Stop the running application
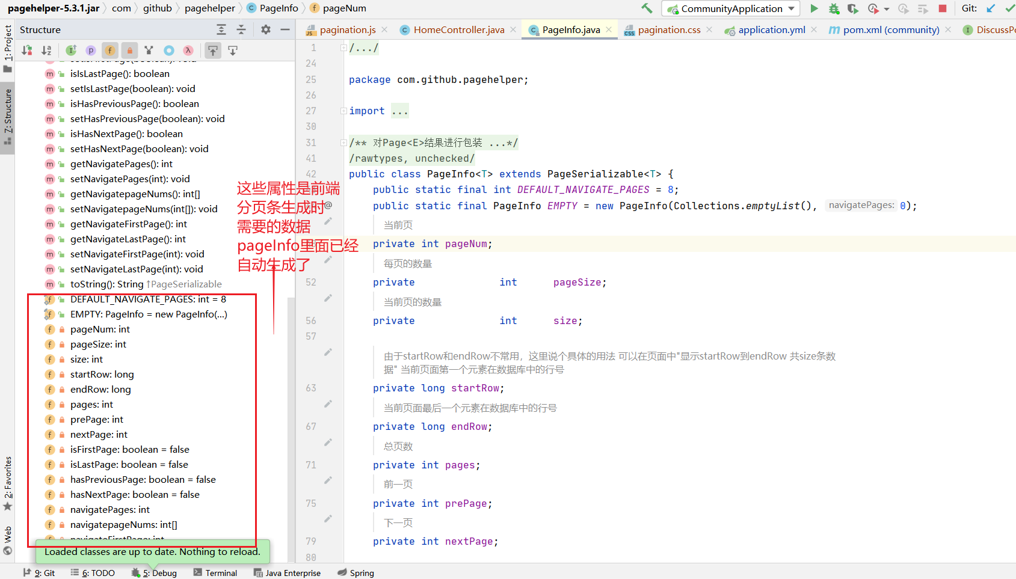The width and height of the screenshot is (1016, 579). pos(943,8)
